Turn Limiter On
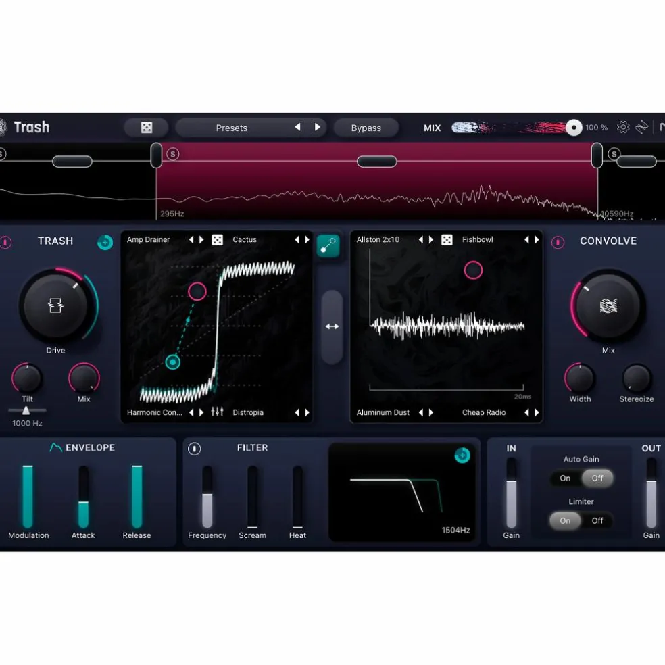665x665 pixels. click(x=565, y=520)
